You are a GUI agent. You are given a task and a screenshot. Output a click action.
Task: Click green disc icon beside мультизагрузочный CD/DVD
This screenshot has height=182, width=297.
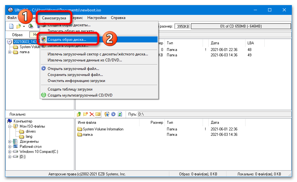coord(44,95)
